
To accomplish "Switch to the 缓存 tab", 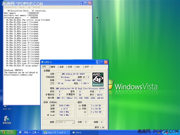I will [x=53, y=67].
